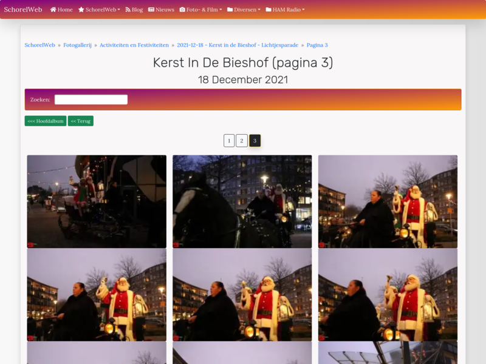Expand the HAM Radio dropdown caret

303,10
